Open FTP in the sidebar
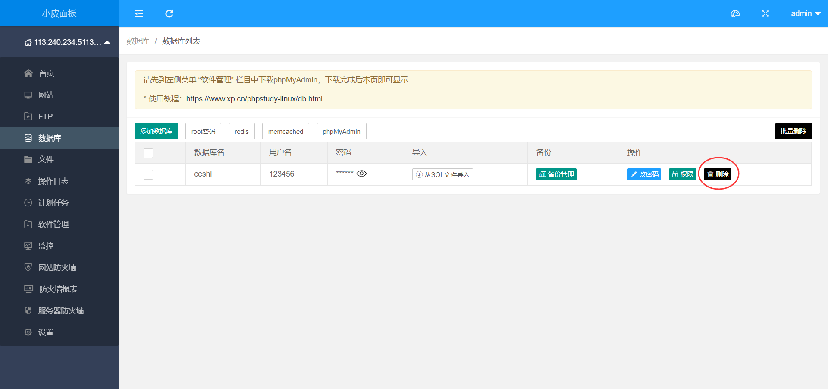Viewport: 828px width, 389px height. (59, 117)
